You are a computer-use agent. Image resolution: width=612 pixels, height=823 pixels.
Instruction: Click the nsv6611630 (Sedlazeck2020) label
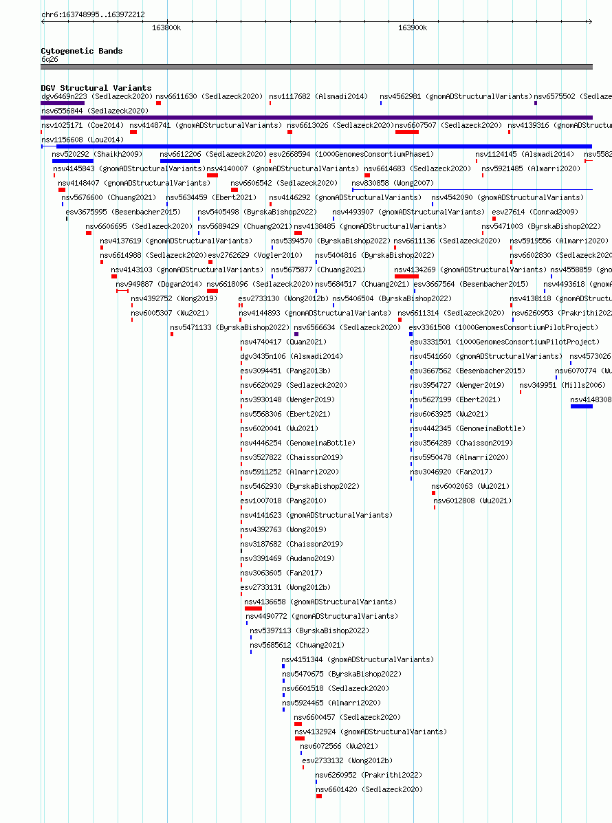209,96
